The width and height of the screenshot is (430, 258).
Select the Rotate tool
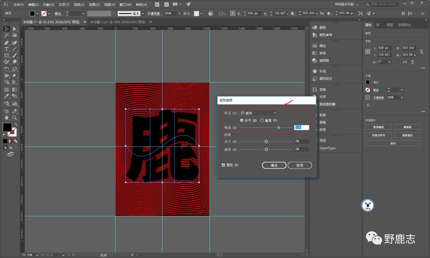pos(6,69)
